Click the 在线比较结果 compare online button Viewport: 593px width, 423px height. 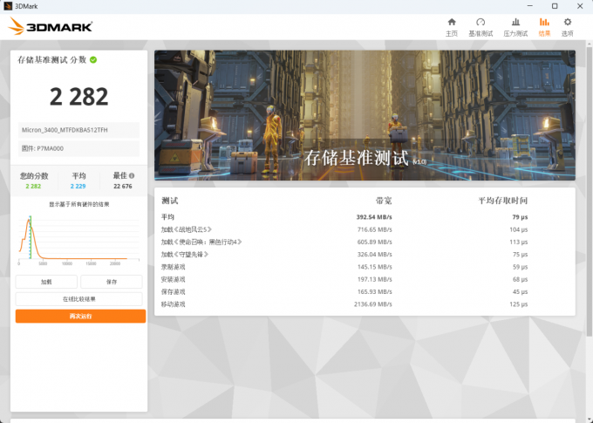point(79,299)
